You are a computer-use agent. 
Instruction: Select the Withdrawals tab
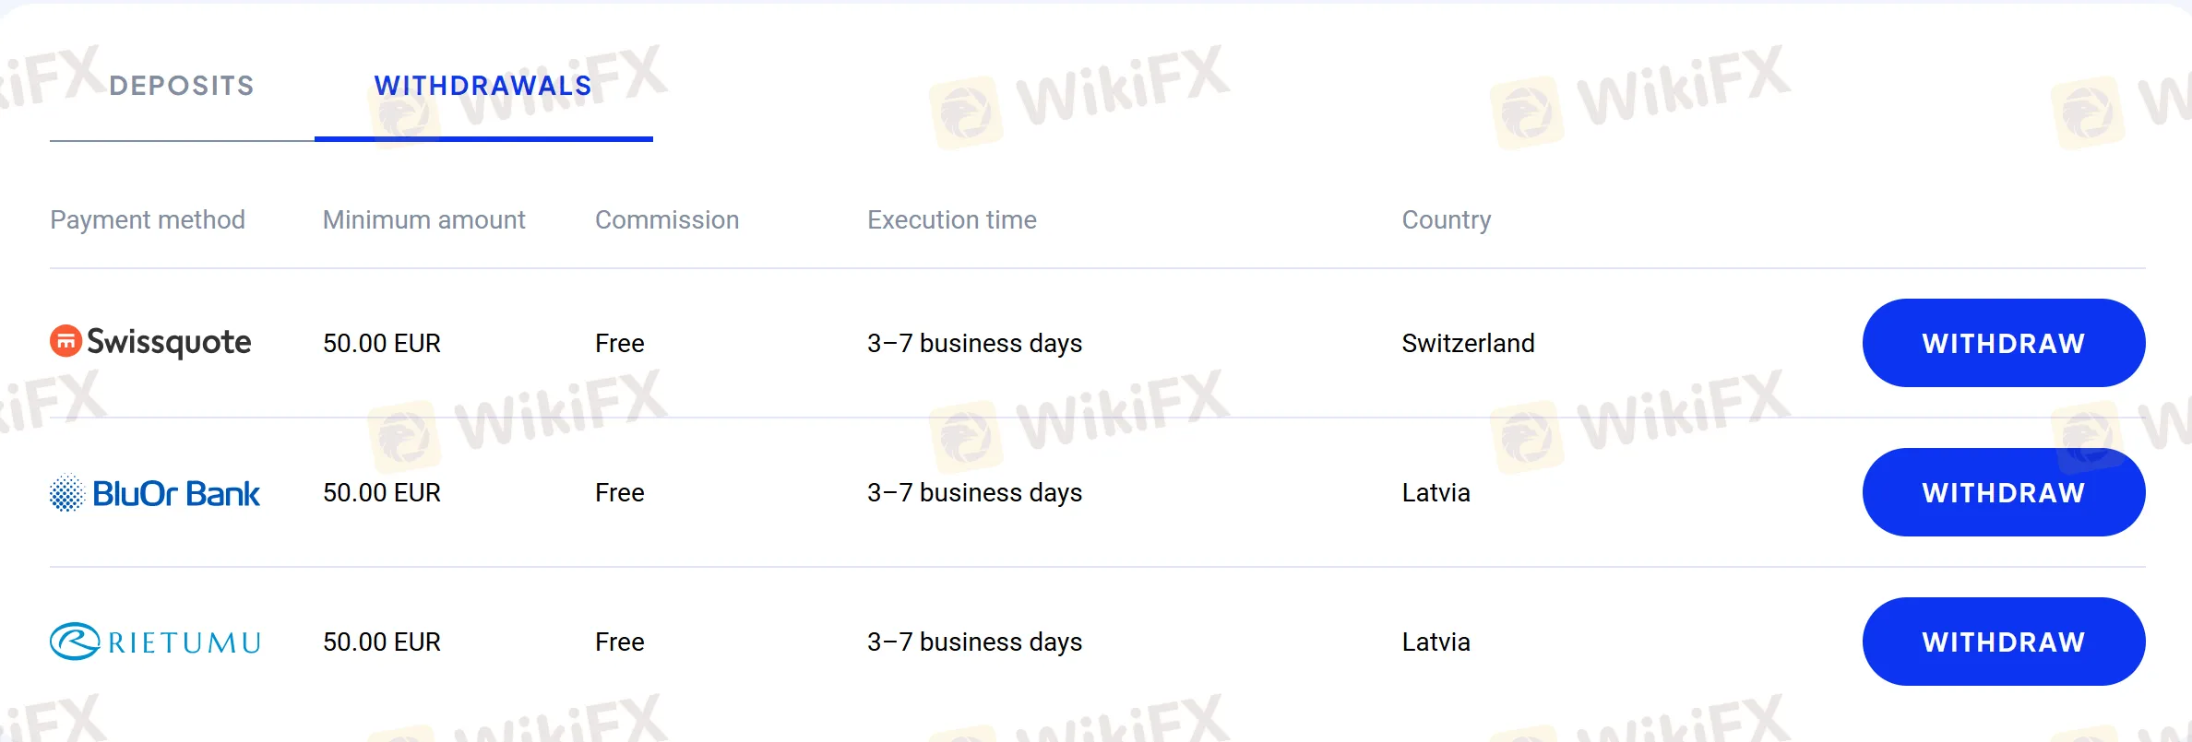[x=483, y=86]
